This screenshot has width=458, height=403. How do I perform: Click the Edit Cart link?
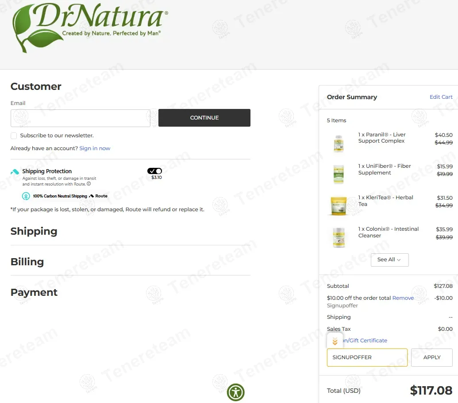[x=441, y=97]
